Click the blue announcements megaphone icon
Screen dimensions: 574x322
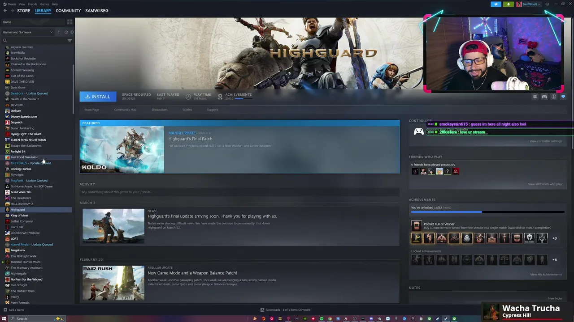[x=496, y=4]
